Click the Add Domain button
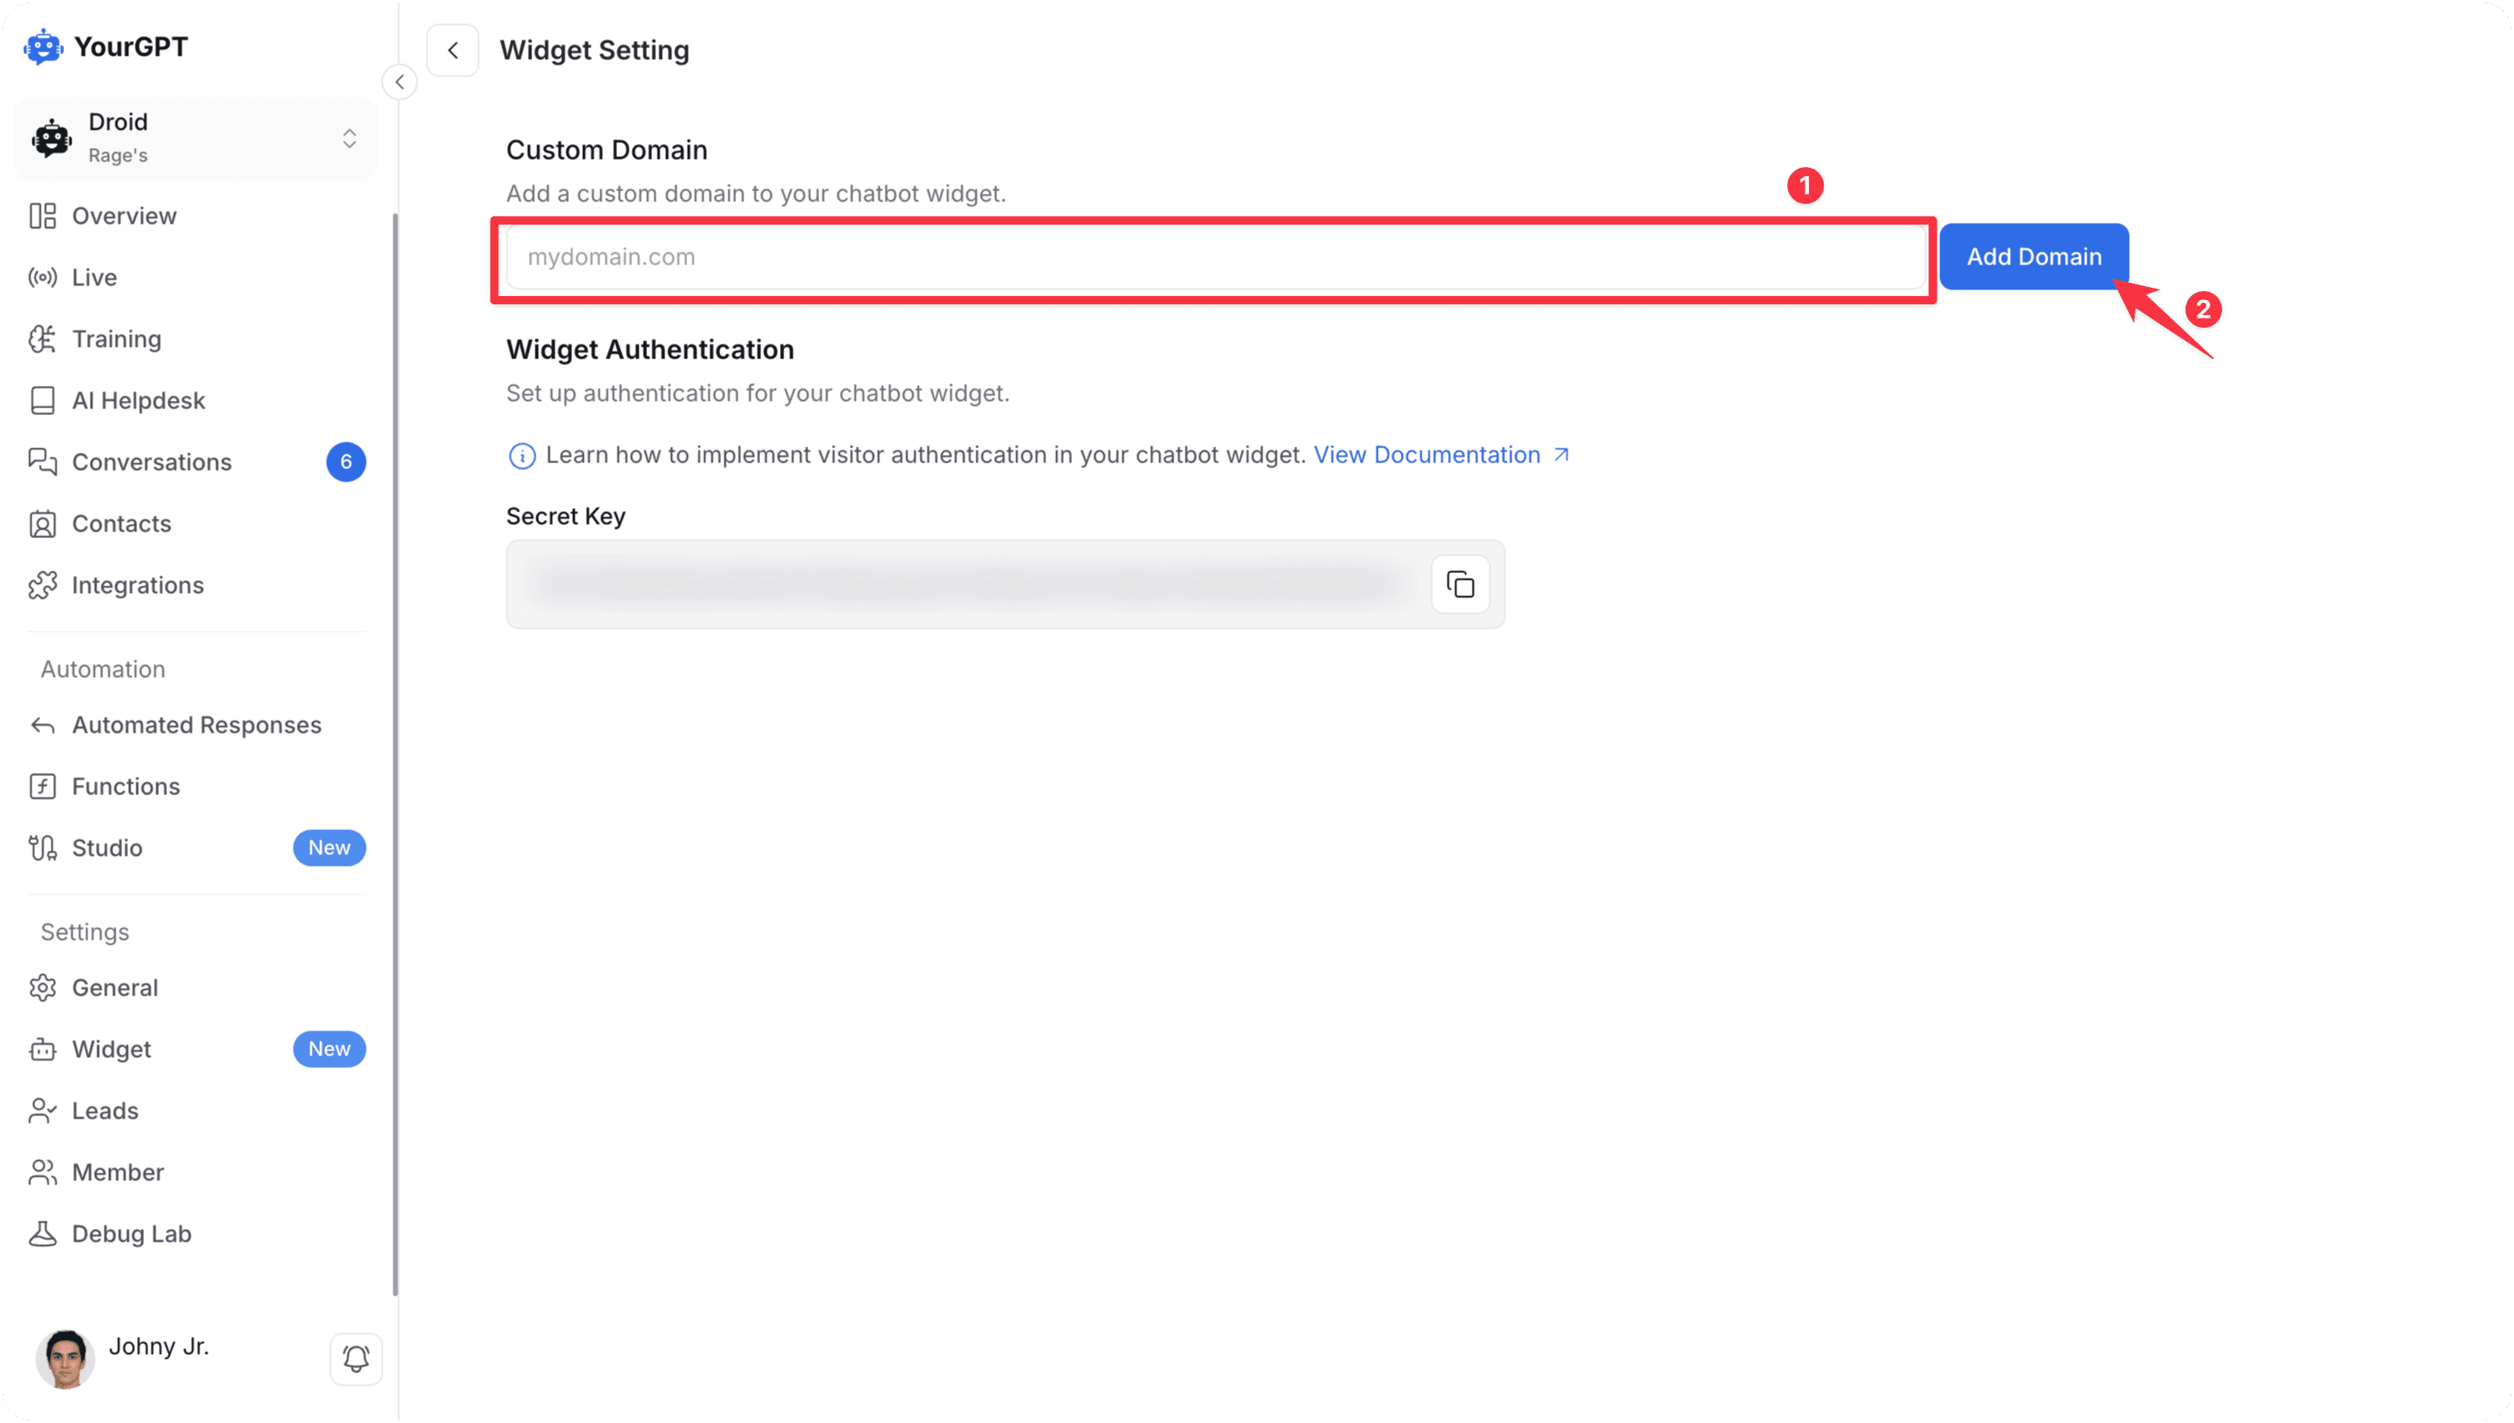Viewport: 2514px width, 1423px height. click(2034, 256)
